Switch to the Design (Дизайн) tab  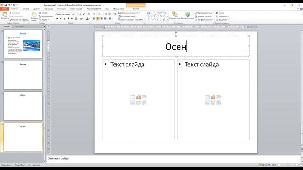pyautogui.click(x=36, y=9)
